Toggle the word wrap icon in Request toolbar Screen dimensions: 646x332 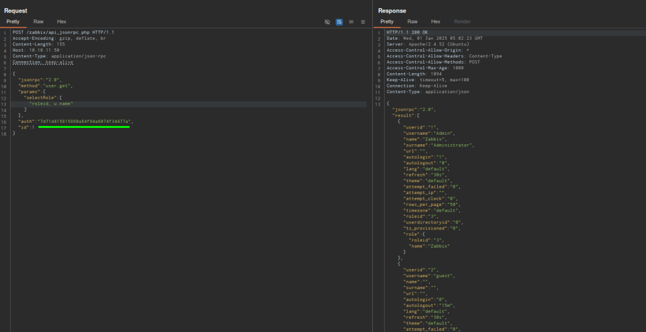point(339,21)
